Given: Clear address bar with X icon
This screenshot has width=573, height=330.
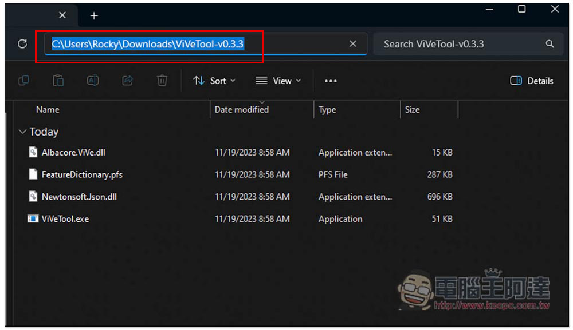Looking at the screenshot, I should click(x=353, y=44).
